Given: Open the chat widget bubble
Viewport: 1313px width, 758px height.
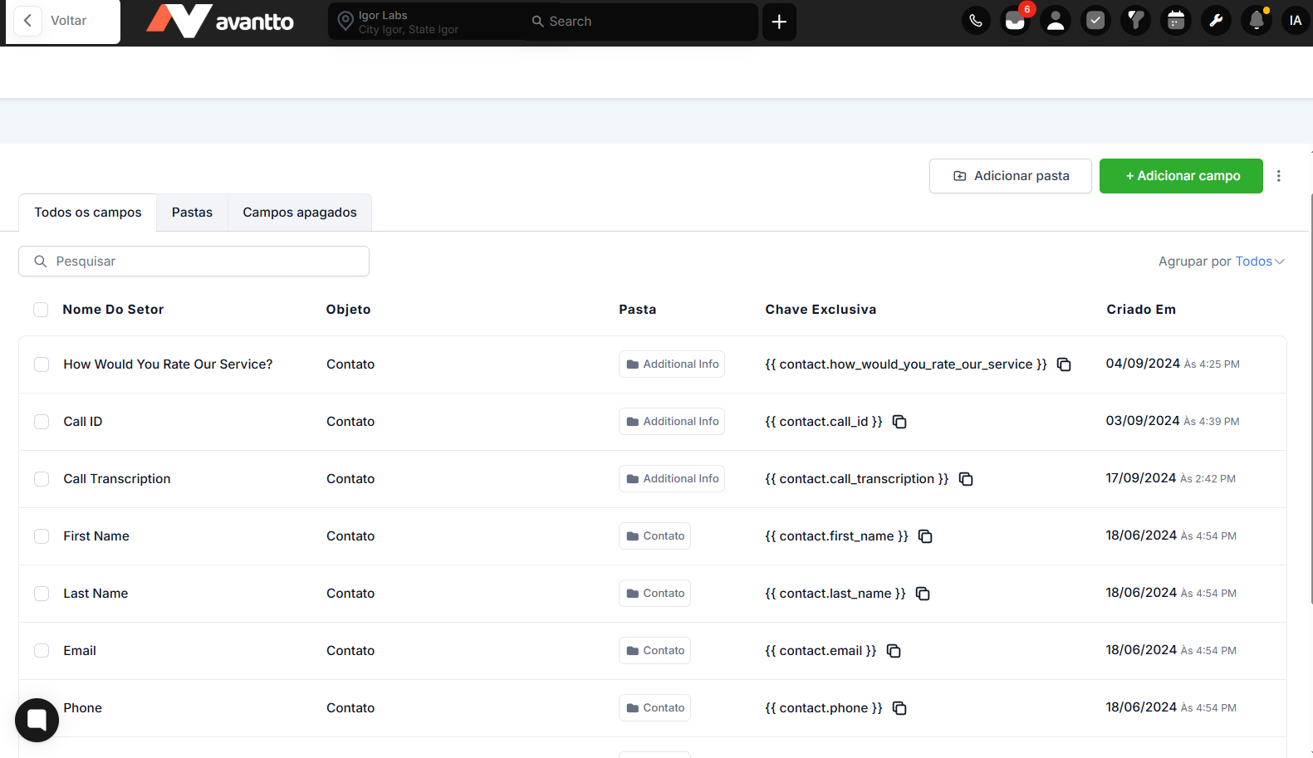Looking at the screenshot, I should pos(37,720).
